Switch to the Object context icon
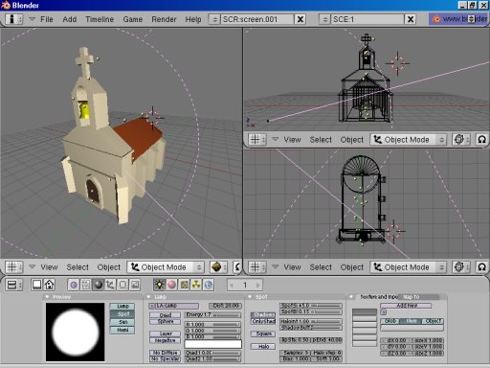The image size is (490, 368). pyautogui.click(x=110, y=285)
